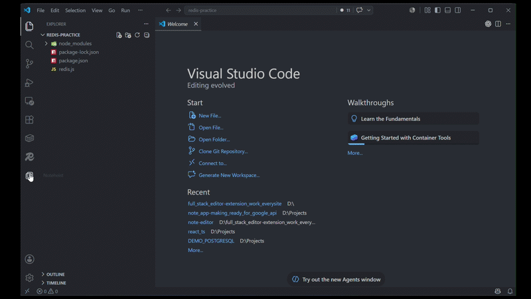531x299 pixels.
Task: Click New Folder icon in Explorer header
Action: tap(128, 35)
